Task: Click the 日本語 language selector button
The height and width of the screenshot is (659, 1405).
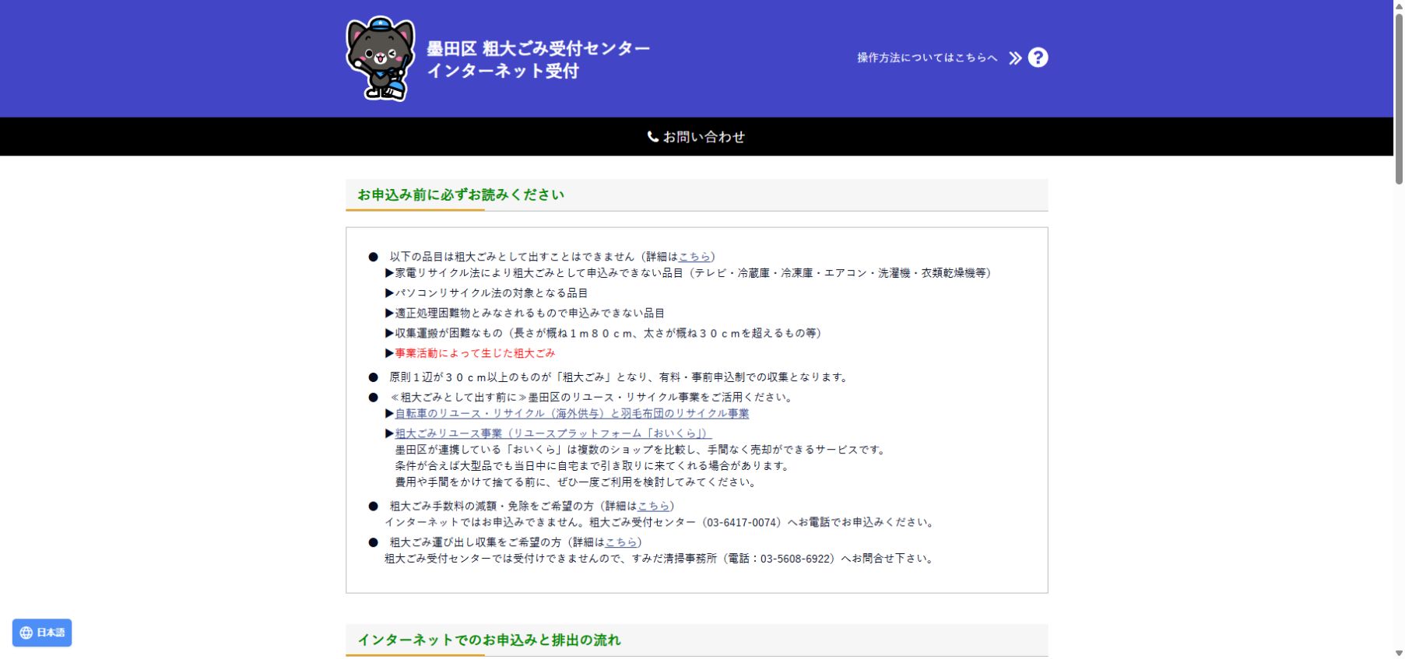Action: point(42,633)
